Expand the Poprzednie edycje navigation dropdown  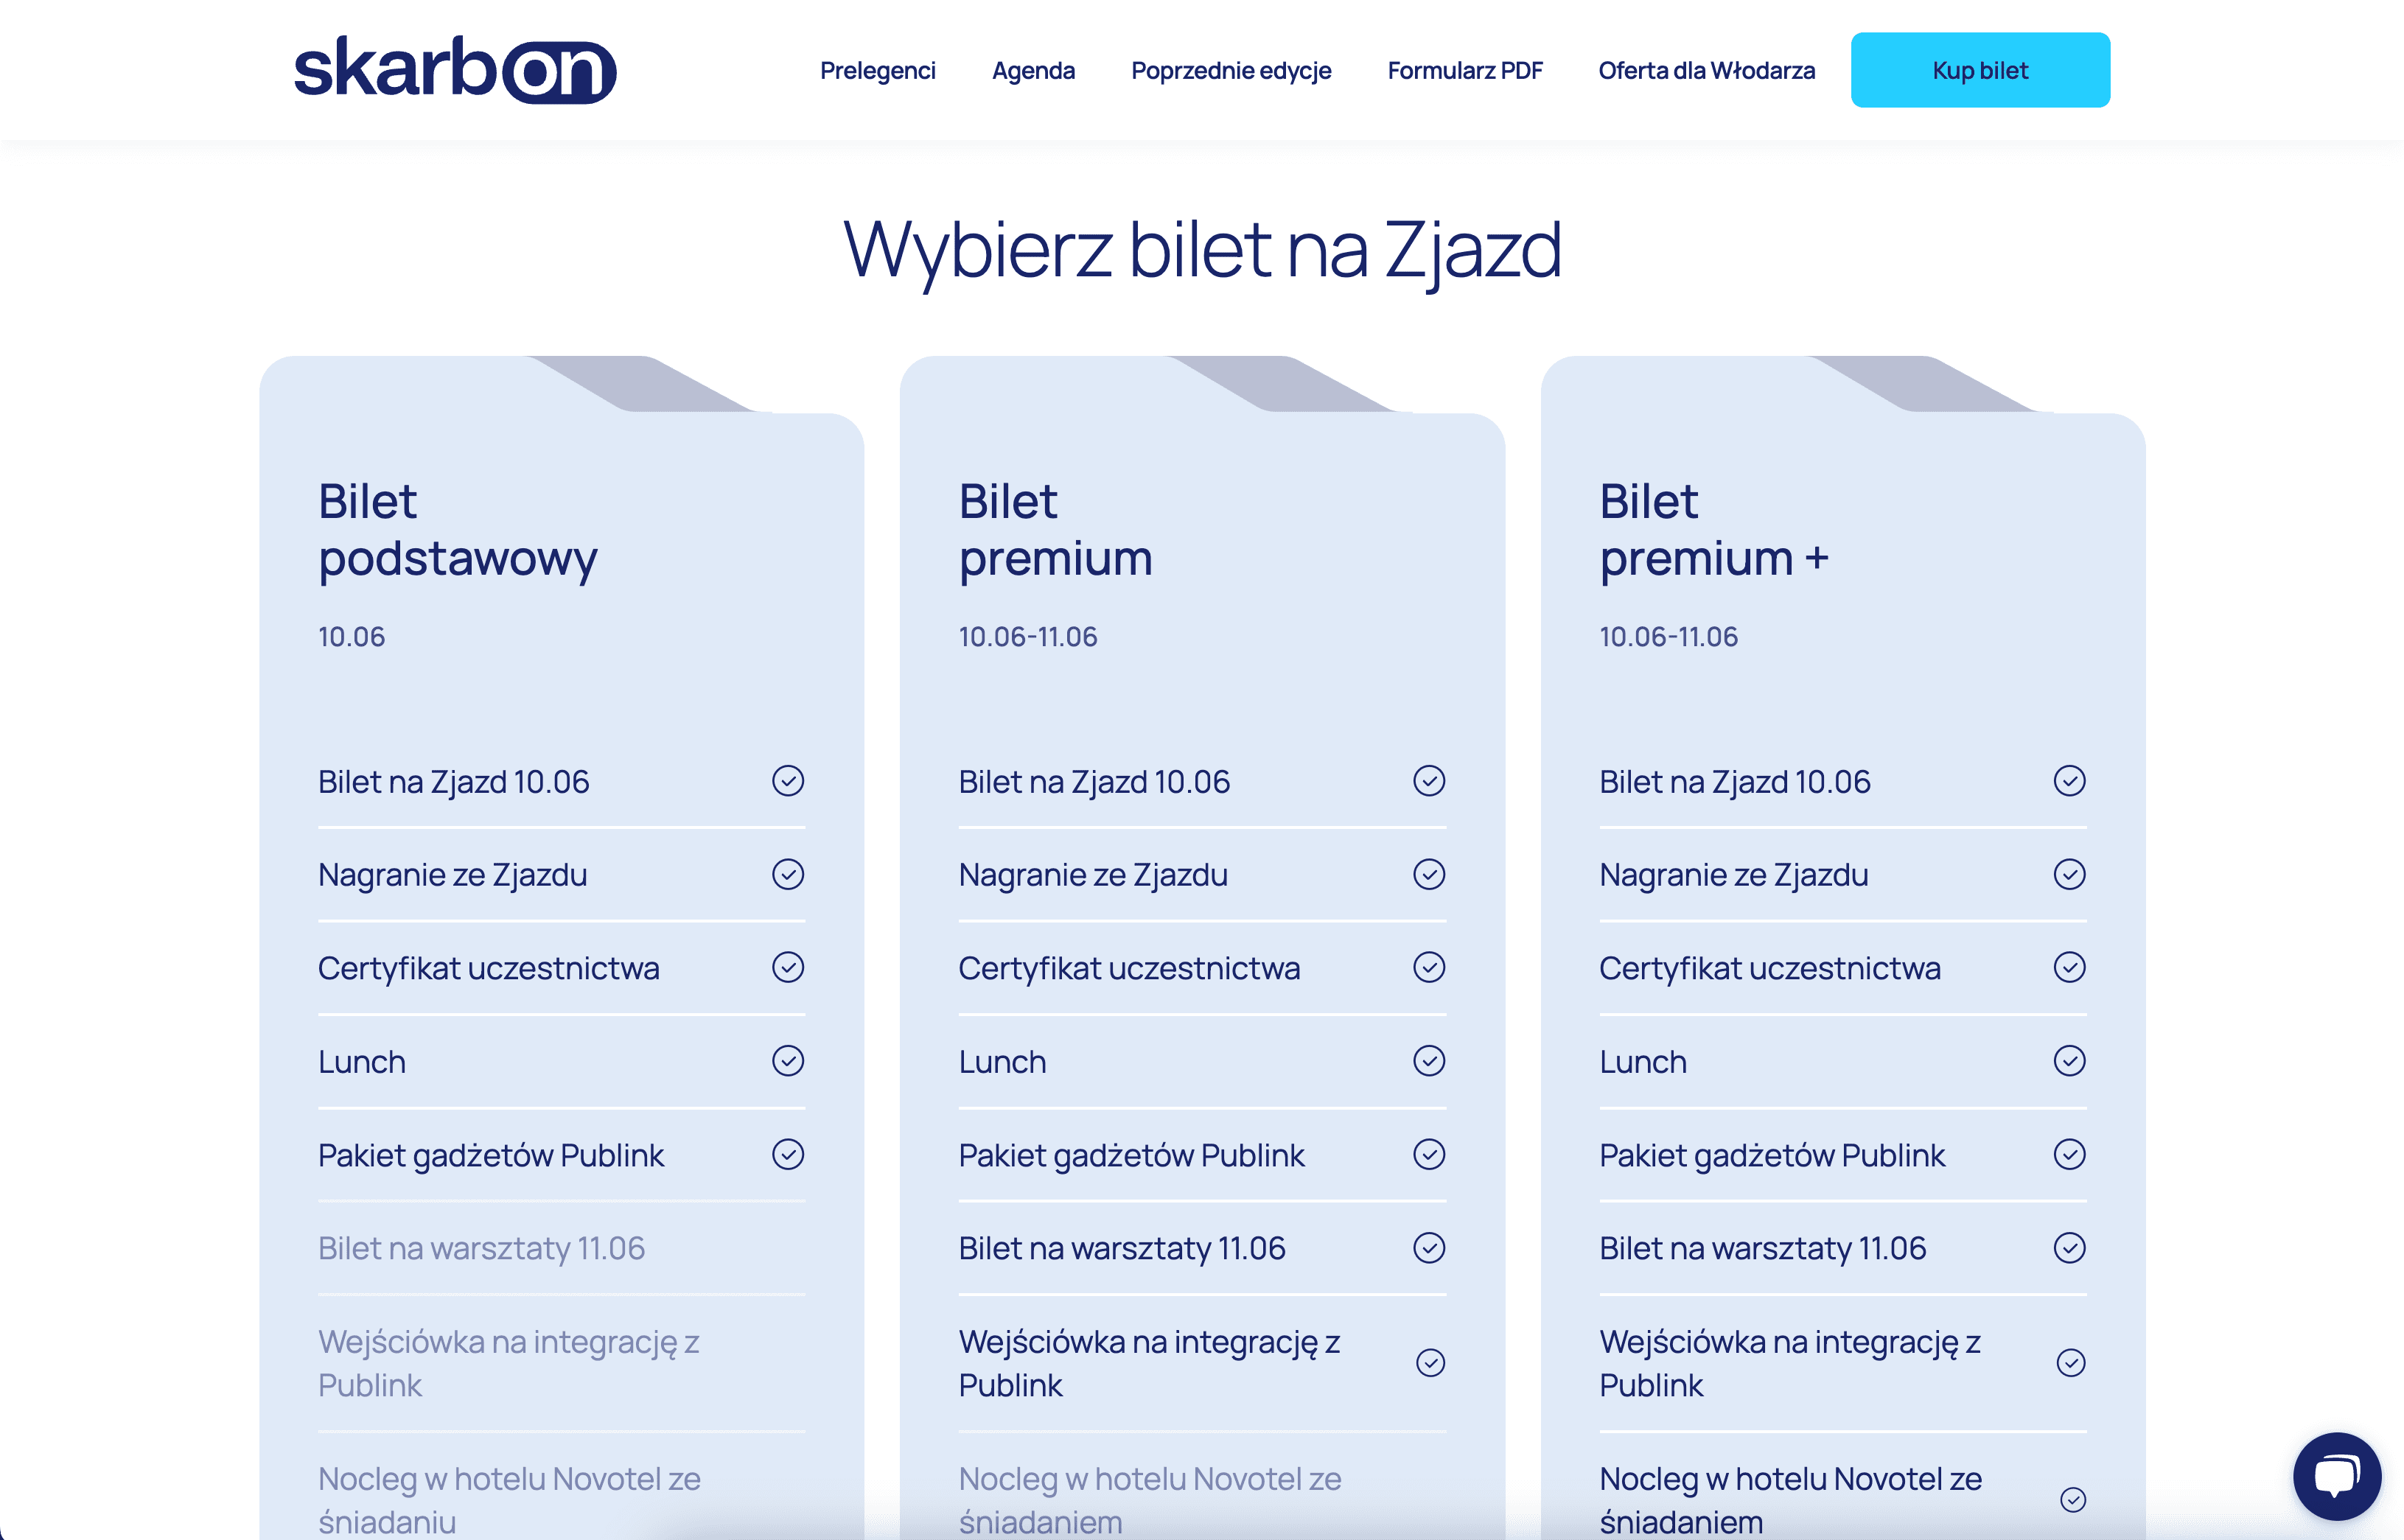coord(1230,70)
